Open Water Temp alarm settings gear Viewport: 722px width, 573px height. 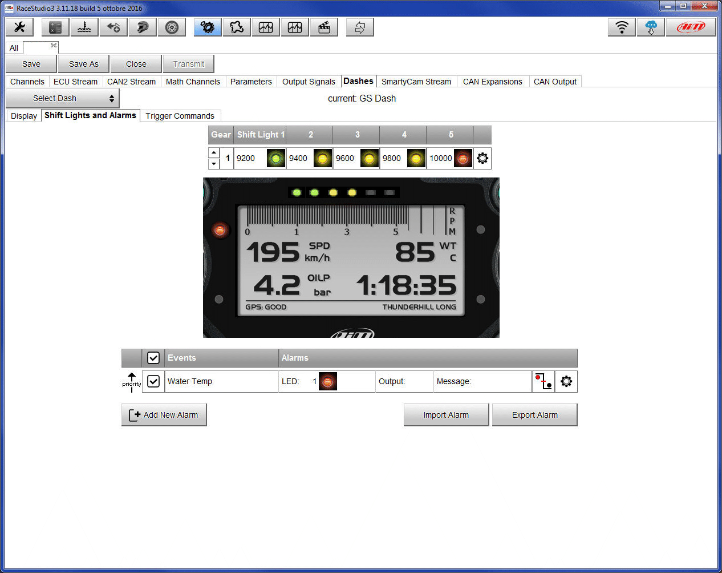(566, 381)
